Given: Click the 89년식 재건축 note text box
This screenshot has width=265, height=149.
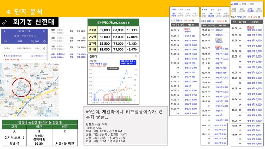Looking at the screenshot, I should (x=126, y=125).
